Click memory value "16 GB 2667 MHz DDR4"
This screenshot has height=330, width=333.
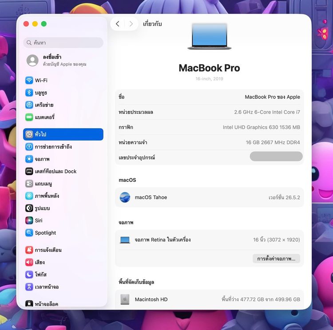click(x=273, y=142)
